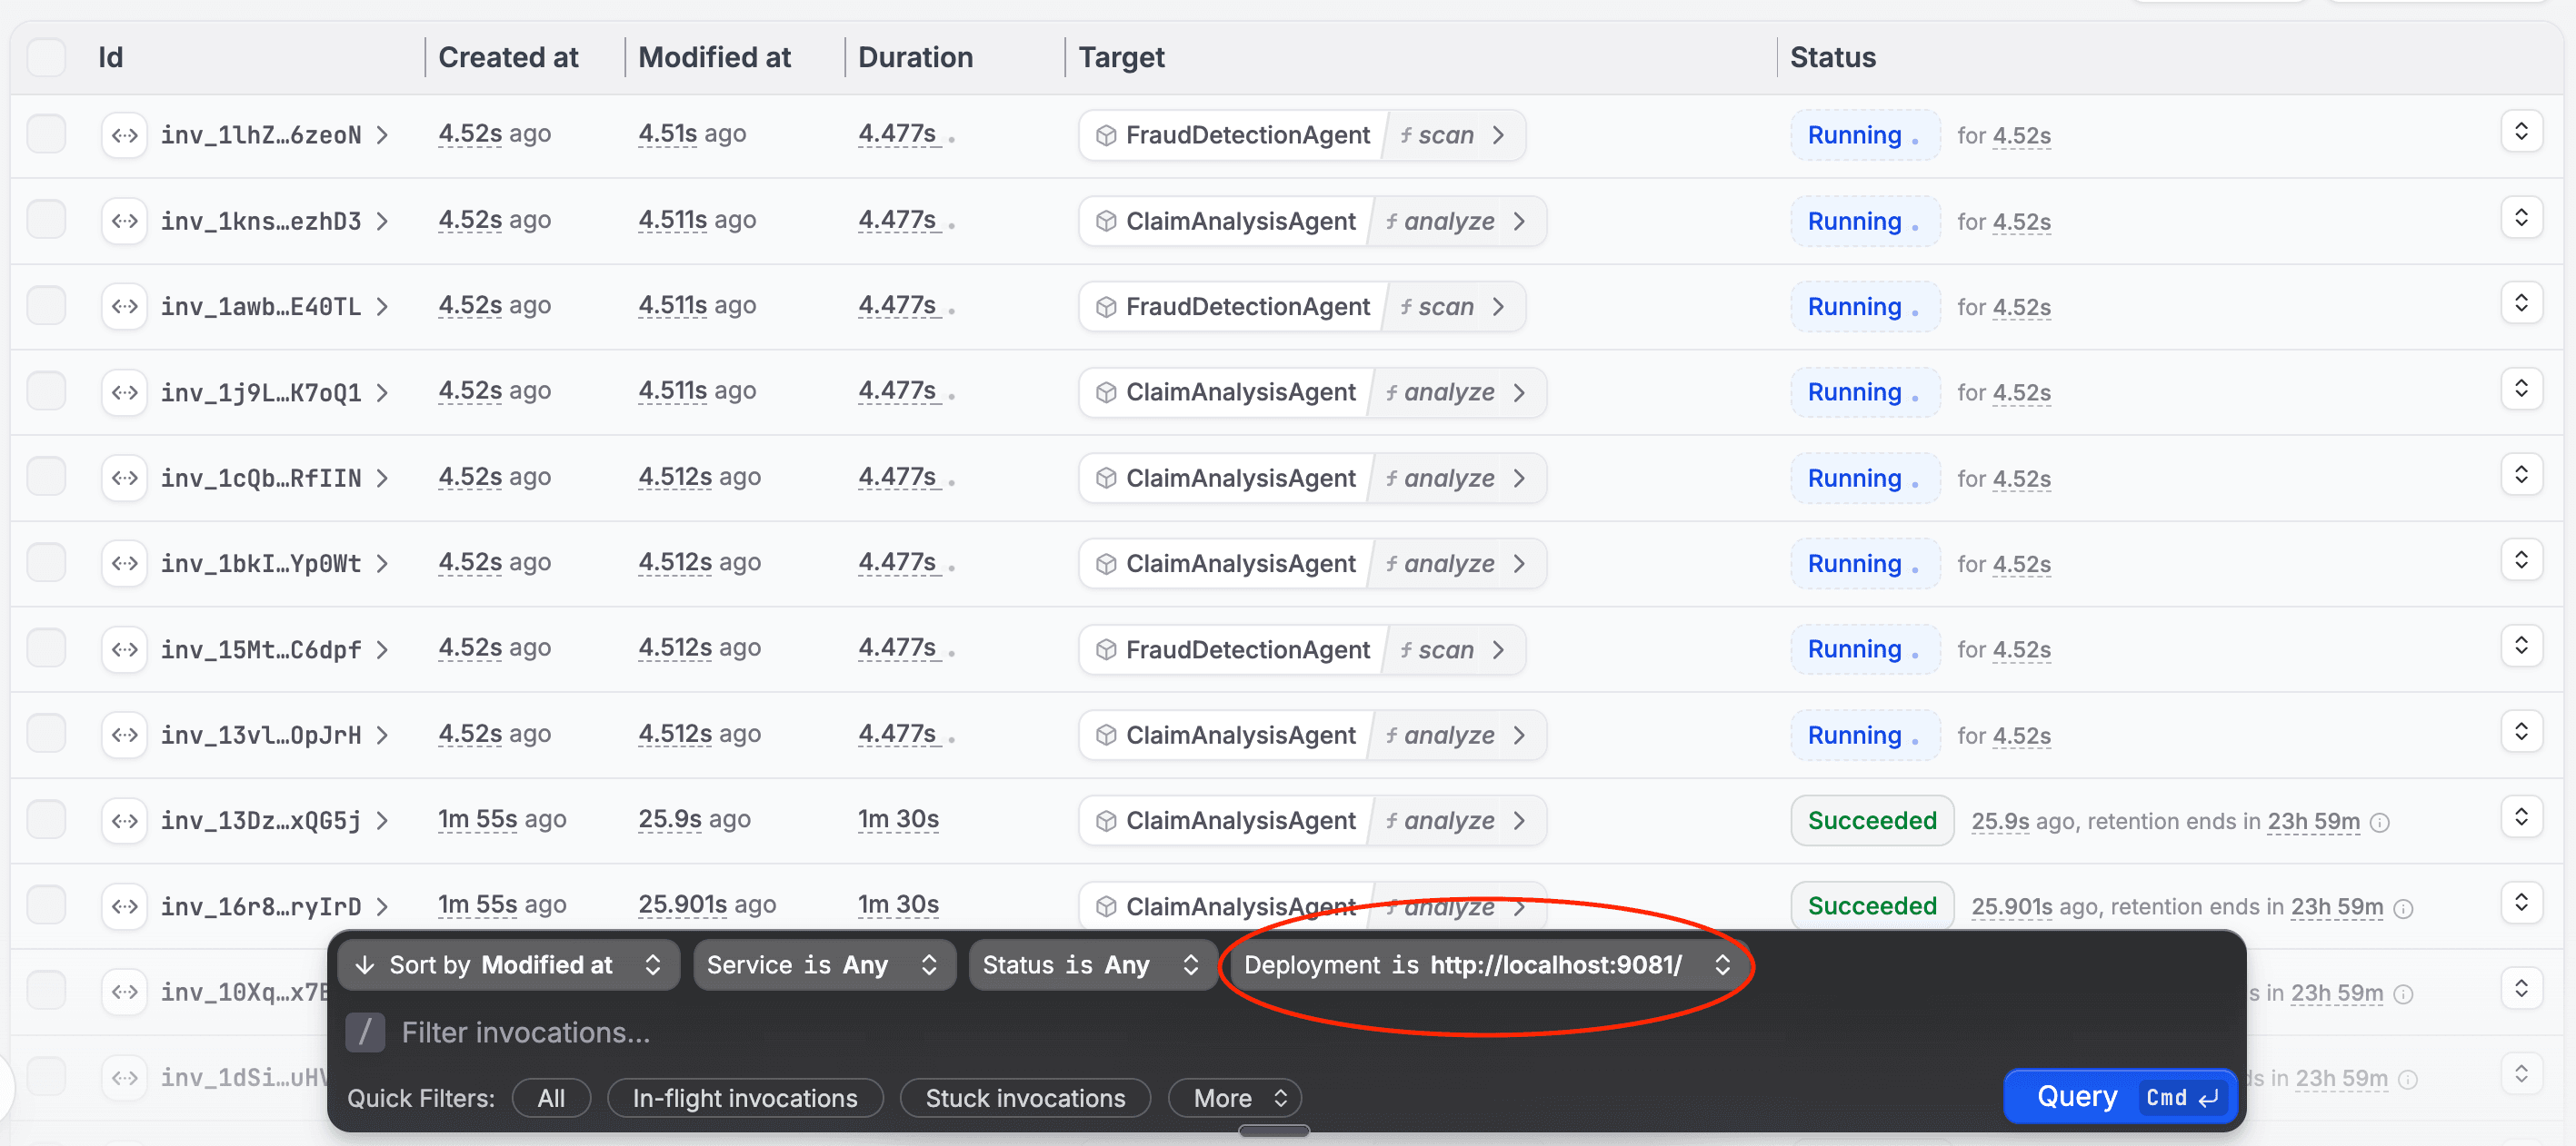This screenshot has height=1146, width=2576.
Task: Open row actions for inv_1j9L…K7oQ1
Action: pos(2521,389)
